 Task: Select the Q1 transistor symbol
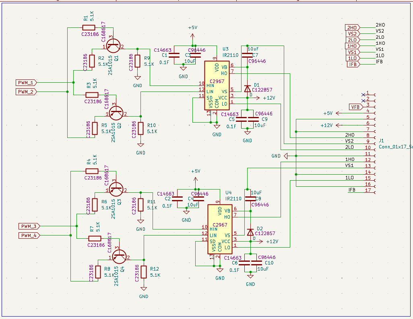pyautogui.click(x=116, y=46)
